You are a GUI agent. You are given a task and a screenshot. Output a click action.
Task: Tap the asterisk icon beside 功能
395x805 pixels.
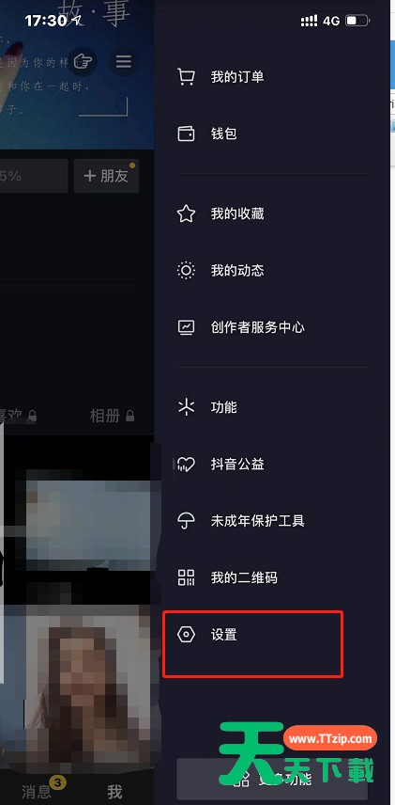(x=186, y=407)
